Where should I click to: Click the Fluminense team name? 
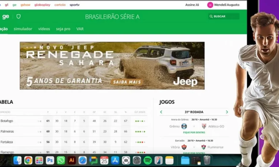coord(215,147)
